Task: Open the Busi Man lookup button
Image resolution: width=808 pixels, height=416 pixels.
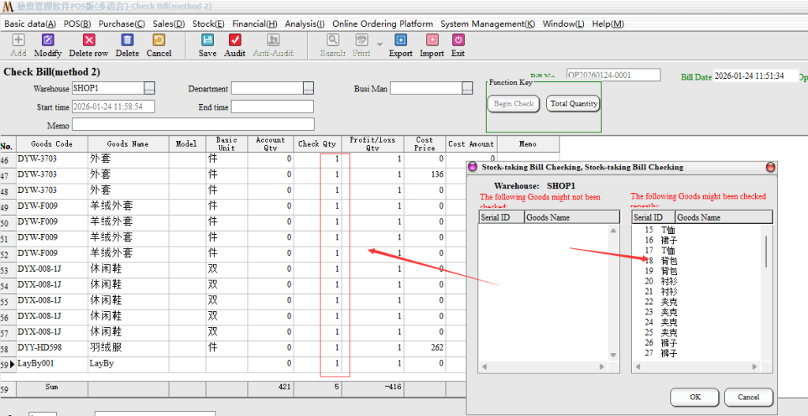Action: point(477,88)
